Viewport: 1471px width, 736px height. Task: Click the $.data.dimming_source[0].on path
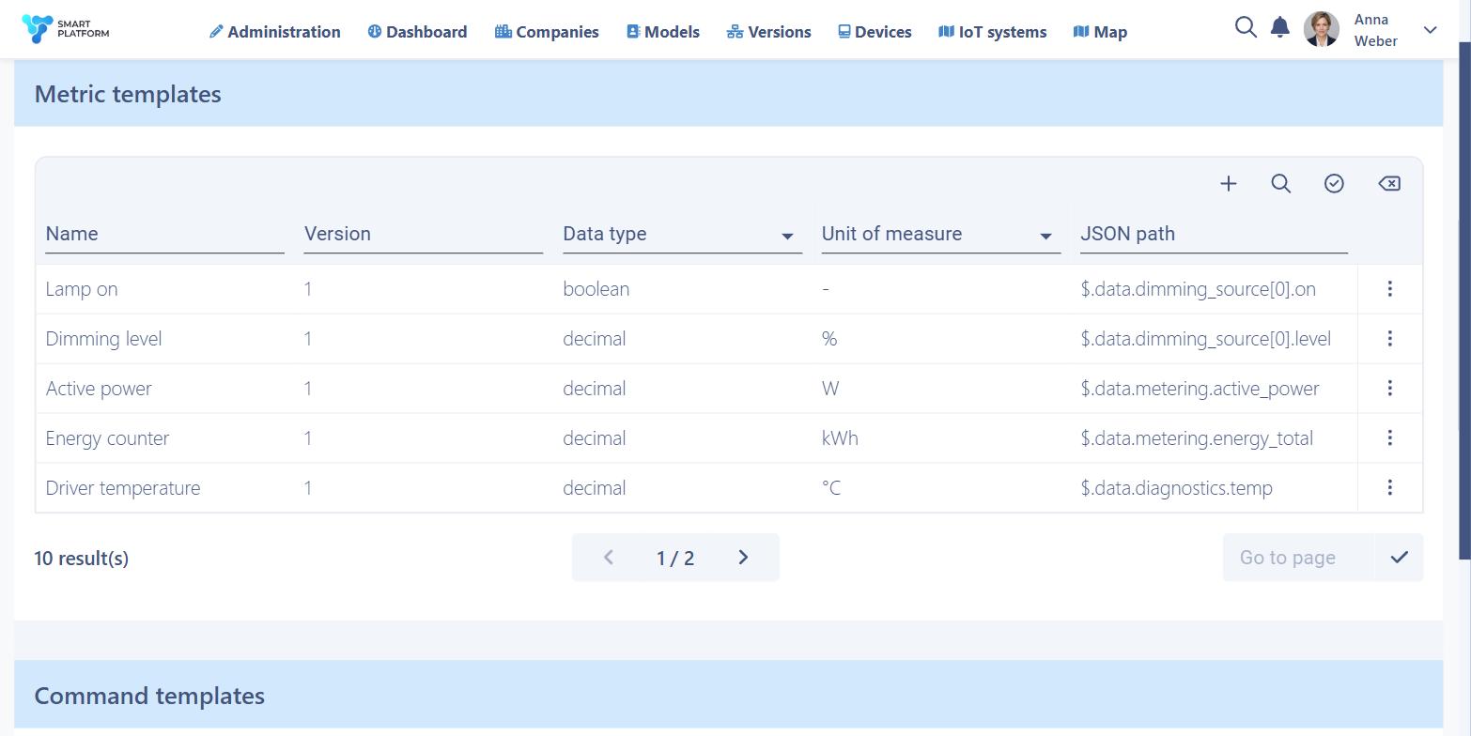pos(1198,289)
